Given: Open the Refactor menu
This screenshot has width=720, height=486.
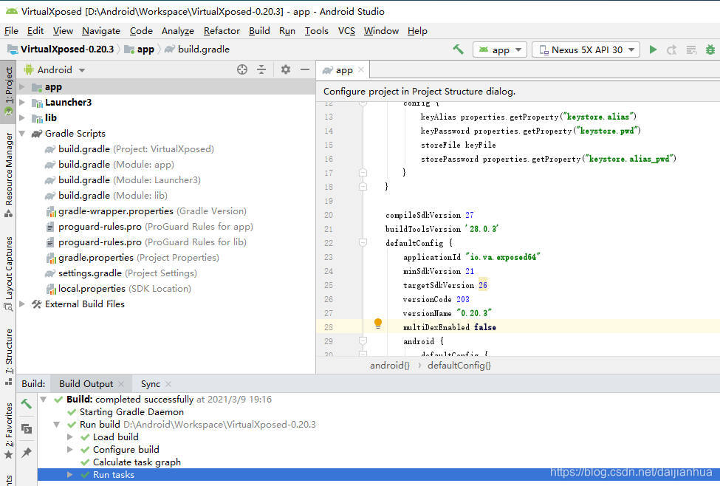Looking at the screenshot, I should coord(222,31).
